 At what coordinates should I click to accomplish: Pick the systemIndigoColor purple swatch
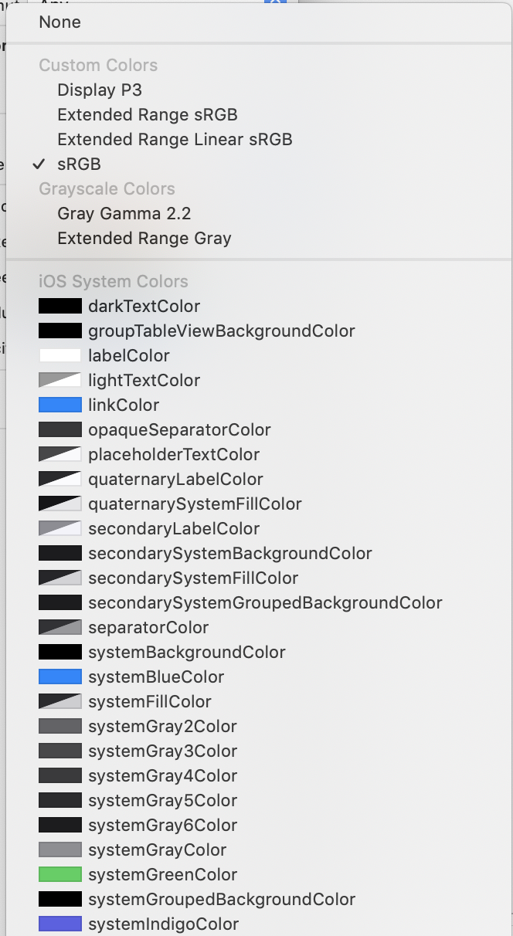(x=60, y=924)
